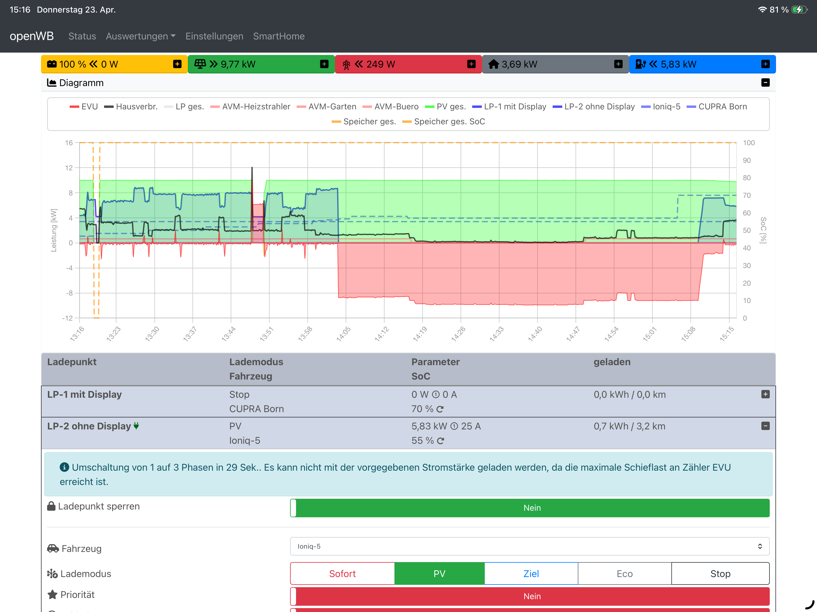
Task: Click plus icon on red grid EVU card
Action: tap(471, 64)
